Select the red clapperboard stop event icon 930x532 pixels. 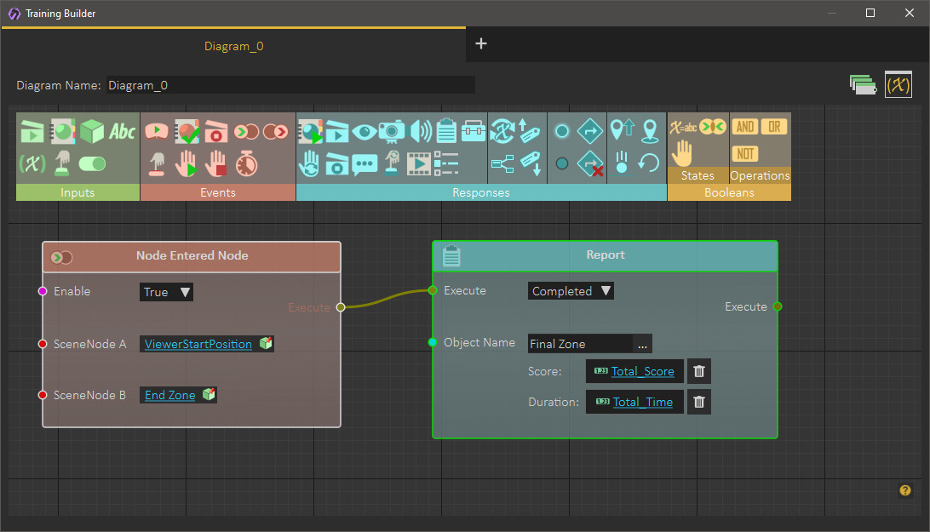click(216, 132)
